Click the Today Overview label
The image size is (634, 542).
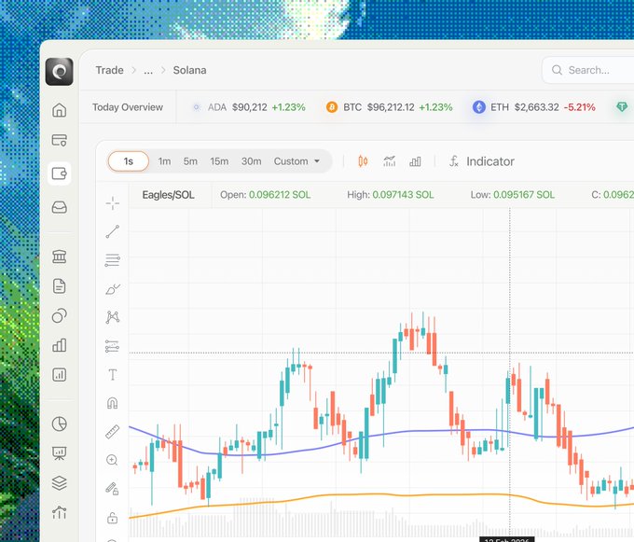128,107
